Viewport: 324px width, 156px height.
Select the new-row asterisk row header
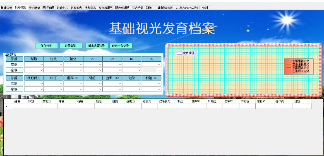(x=8, y=106)
